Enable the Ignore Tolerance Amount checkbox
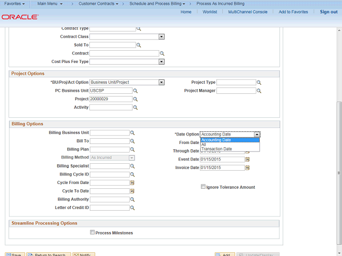The height and width of the screenshot is (256, 342). [x=203, y=187]
